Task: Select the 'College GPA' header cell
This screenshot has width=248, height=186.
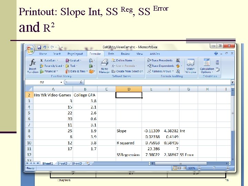Action: click(x=85, y=95)
